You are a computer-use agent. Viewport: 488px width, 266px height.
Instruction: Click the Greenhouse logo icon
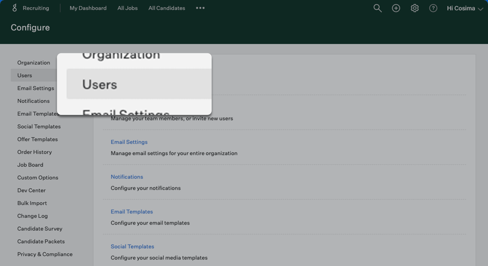coord(15,8)
